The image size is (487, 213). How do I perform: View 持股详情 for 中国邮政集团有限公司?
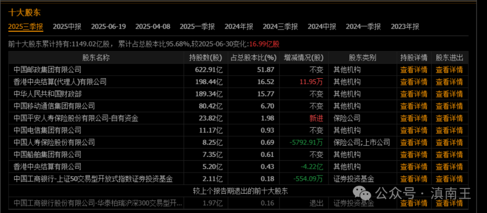tap(413, 69)
